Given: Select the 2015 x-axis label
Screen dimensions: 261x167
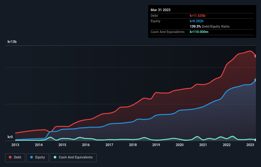Looking at the screenshot, I should coord(62,145).
